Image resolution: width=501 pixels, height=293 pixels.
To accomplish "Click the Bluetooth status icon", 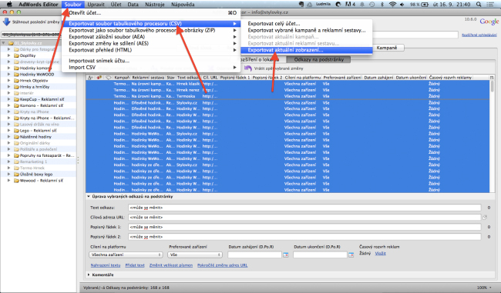I will pos(382,5).
